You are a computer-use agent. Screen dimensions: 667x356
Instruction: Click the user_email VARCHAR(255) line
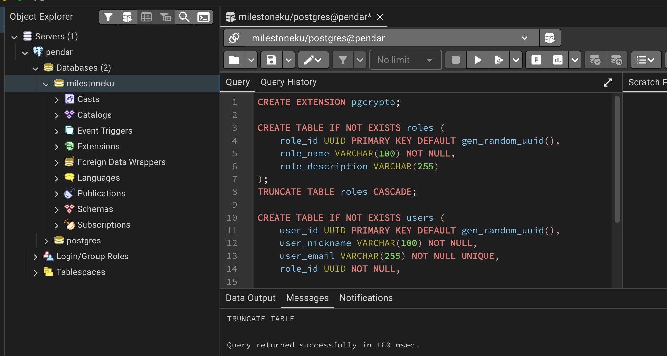pyautogui.click(x=389, y=256)
